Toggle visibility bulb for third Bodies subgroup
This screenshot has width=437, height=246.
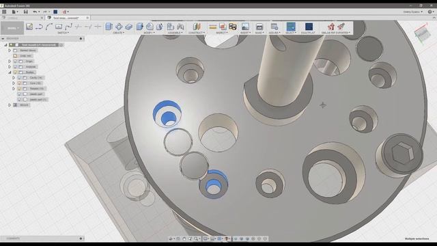(x=19, y=89)
